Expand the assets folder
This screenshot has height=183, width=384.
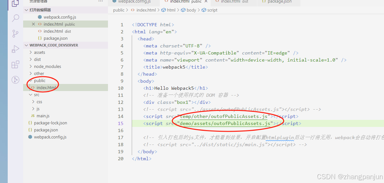coord(40,52)
